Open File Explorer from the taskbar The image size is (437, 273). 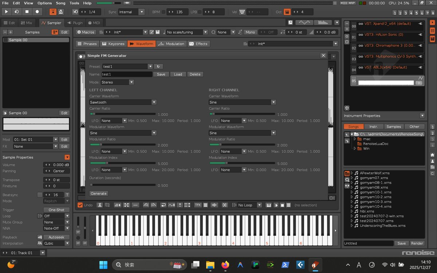click(x=210, y=265)
